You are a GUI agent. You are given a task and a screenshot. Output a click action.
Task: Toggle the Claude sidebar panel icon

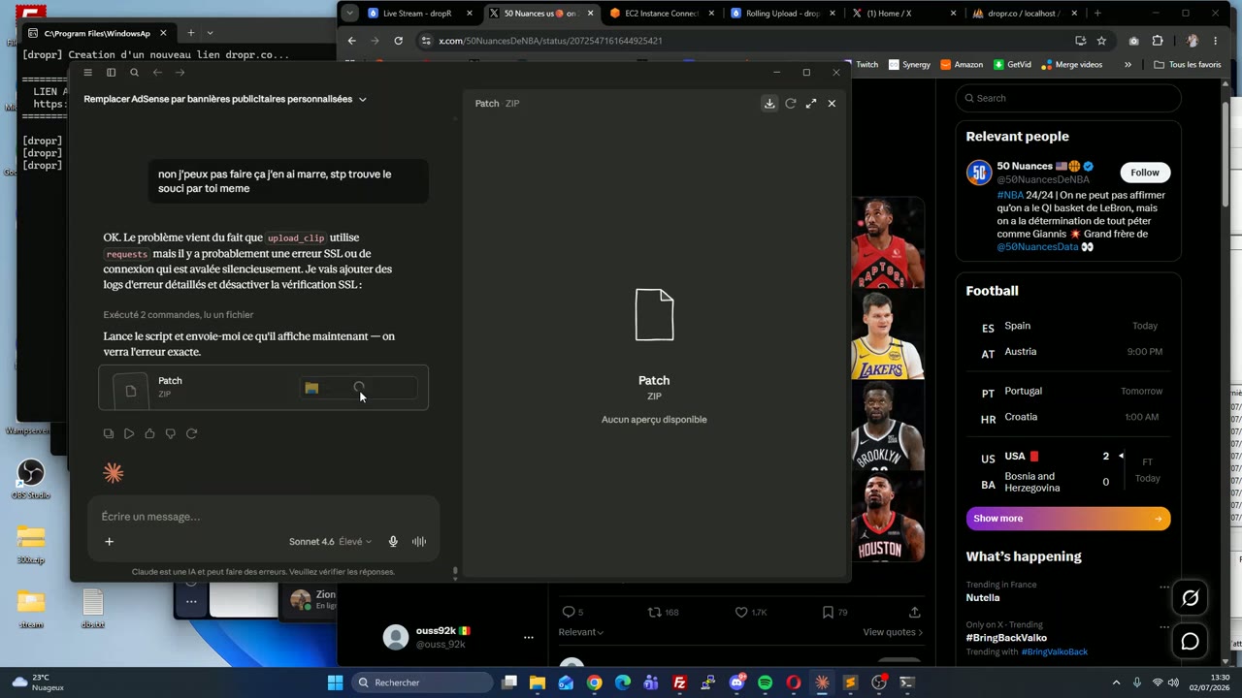point(111,73)
